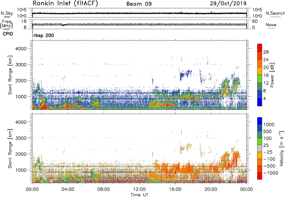The image size is (285, 197).
Task: Click the blue top of the velocity colorbar
Action: pyautogui.click(x=260, y=121)
